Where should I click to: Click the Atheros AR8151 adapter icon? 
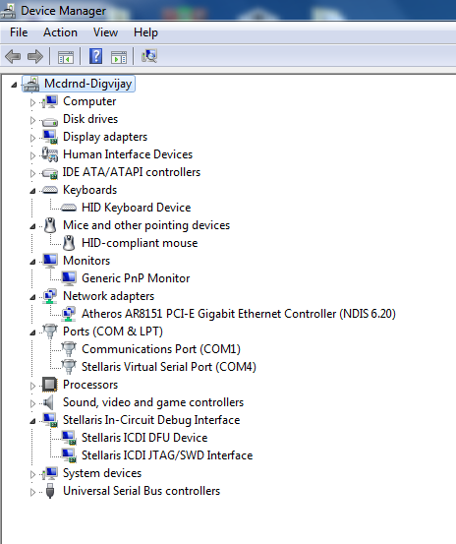pos(69,314)
